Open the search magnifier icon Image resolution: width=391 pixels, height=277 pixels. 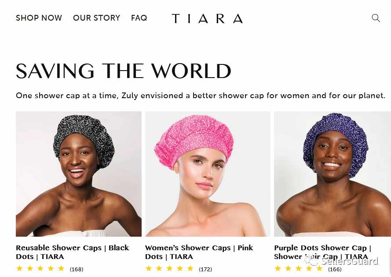coord(376,18)
